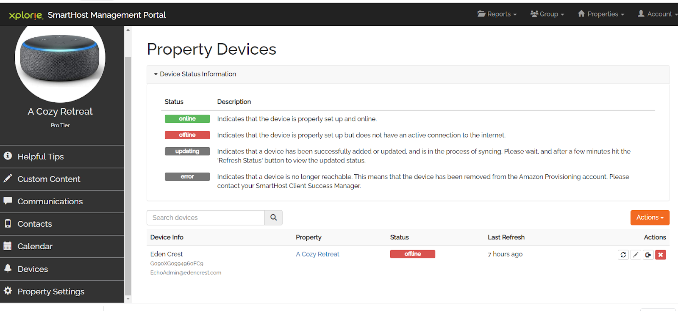Click the bell icon beside Devices
The height and width of the screenshot is (311, 678).
8,268
